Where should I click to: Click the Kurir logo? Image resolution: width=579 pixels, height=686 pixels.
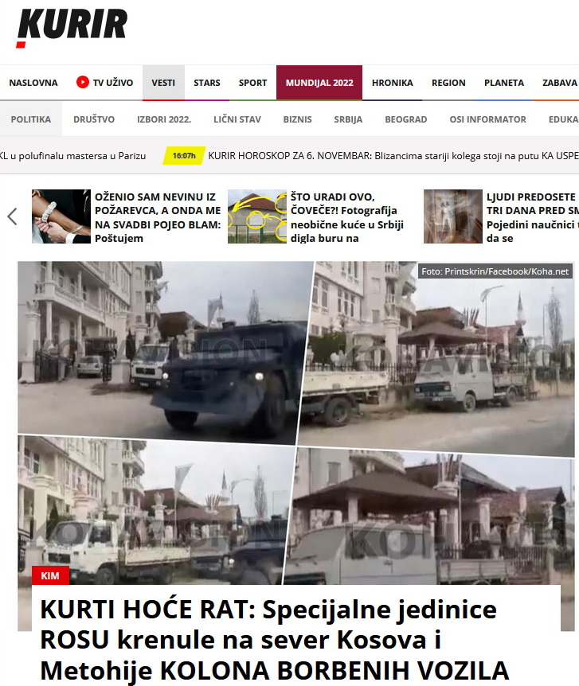(x=72, y=28)
